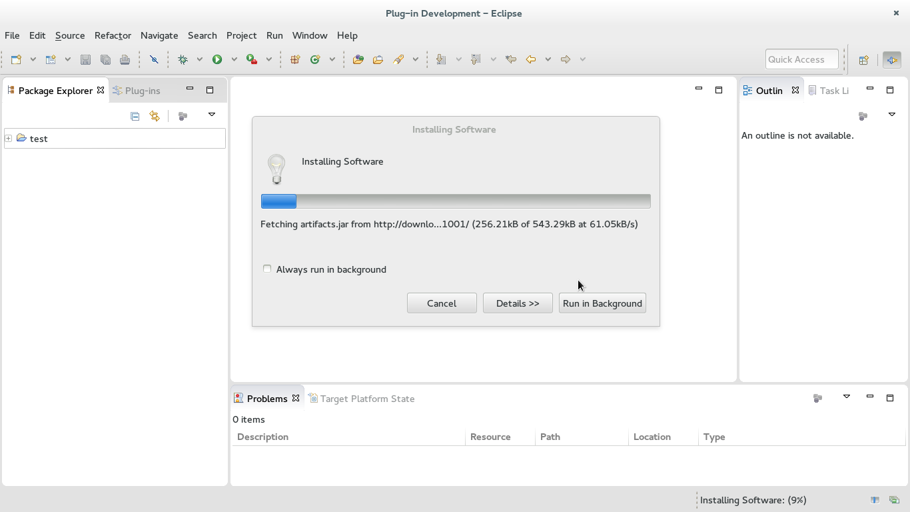Click Focus Task icon in Problems view
The height and width of the screenshot is (512, 910).
(x=817, y=398)
